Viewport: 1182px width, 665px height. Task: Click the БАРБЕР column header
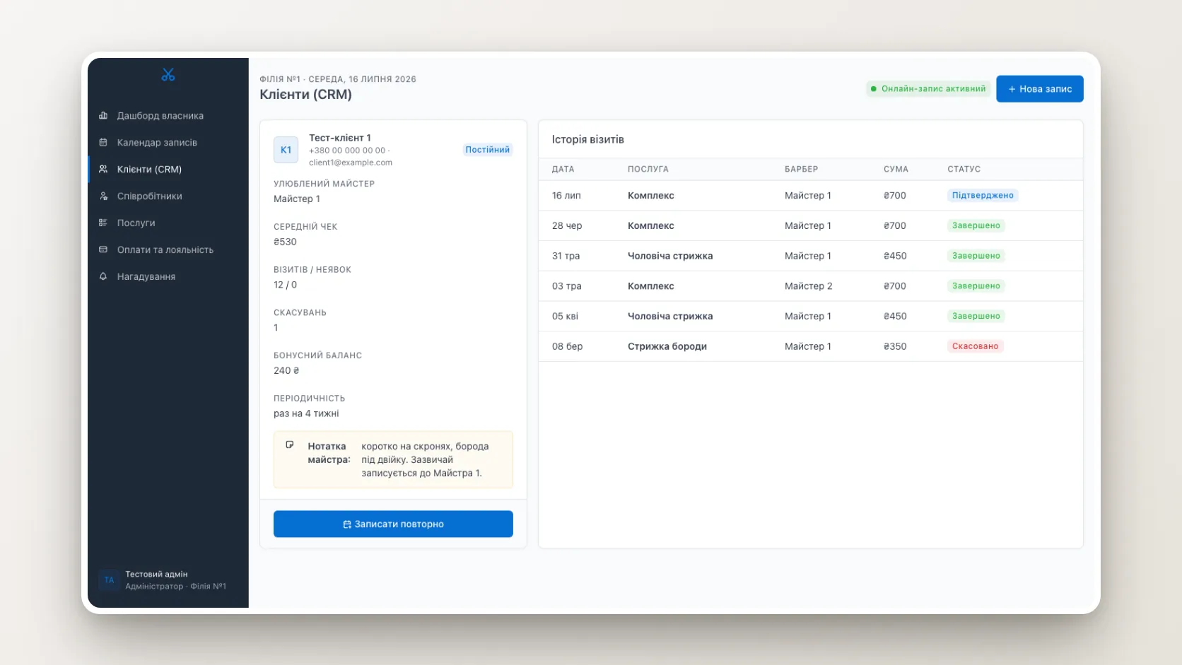click(x=801, y=170)
